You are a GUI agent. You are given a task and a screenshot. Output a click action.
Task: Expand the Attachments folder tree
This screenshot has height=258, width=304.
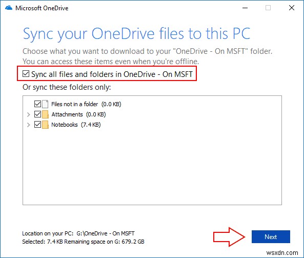pos(29,114)
